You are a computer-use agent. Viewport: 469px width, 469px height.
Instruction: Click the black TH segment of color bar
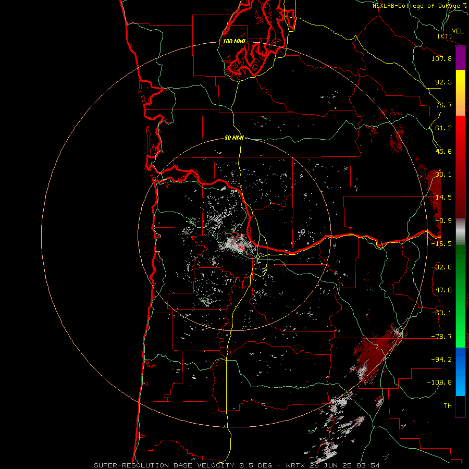pyautogui.click(x=460, y=406)
